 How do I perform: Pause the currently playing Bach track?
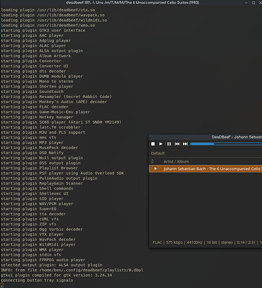click(x=169, y=144)
